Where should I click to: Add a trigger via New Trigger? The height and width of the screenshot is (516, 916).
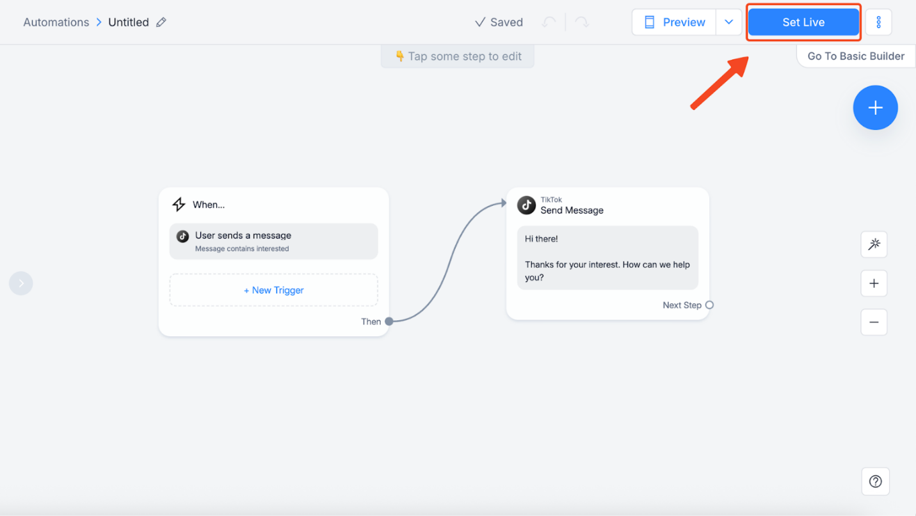(x=273, y=290)
